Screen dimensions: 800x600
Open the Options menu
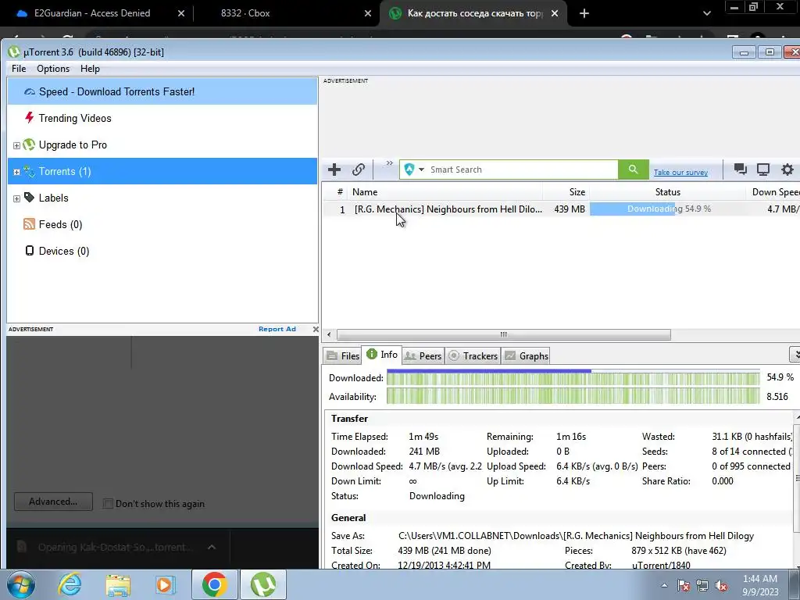pos(53,69)
